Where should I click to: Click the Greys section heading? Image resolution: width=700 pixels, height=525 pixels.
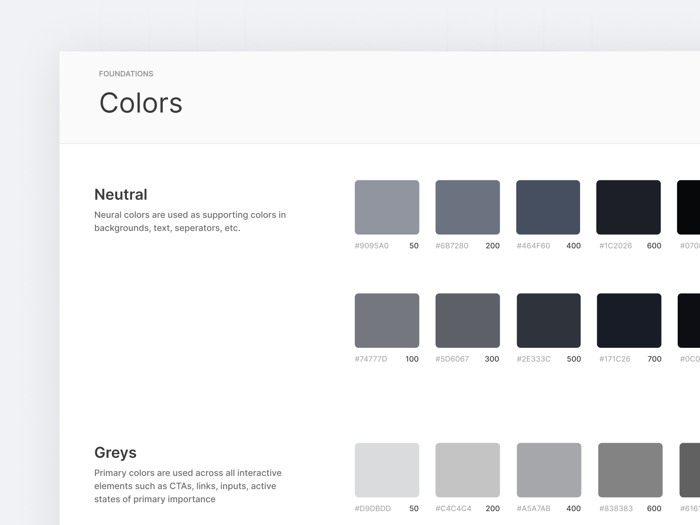click(x=115, y=452)
